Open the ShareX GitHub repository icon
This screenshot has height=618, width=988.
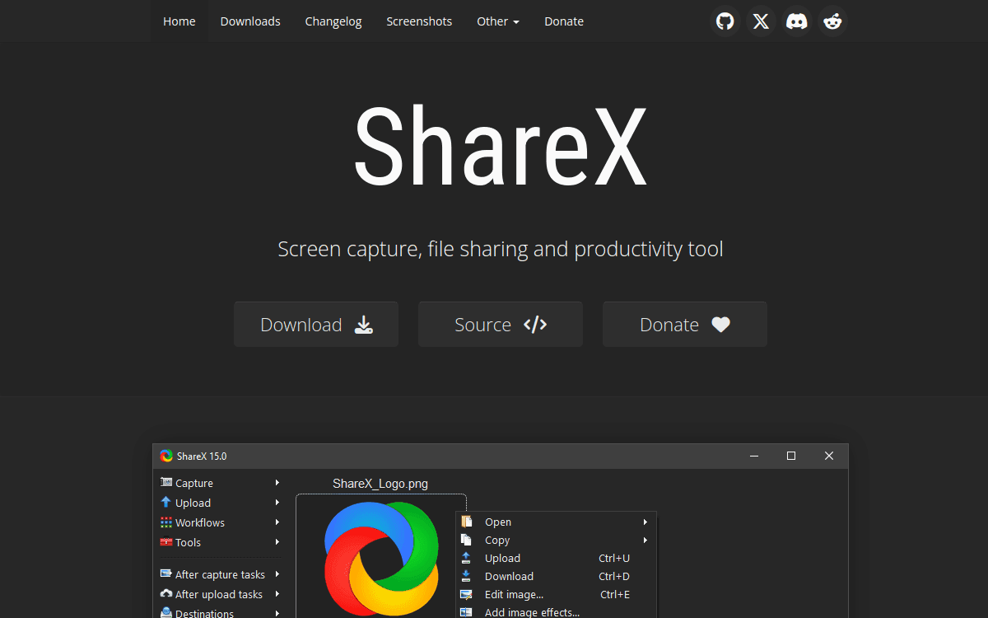click(x=725, y=21)
